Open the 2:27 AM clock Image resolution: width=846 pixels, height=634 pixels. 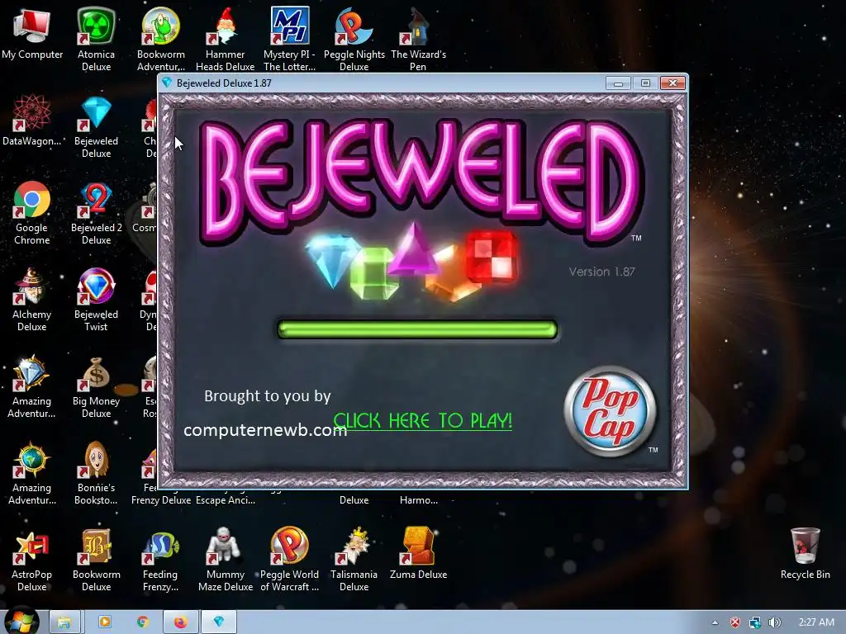coord(816,622)
